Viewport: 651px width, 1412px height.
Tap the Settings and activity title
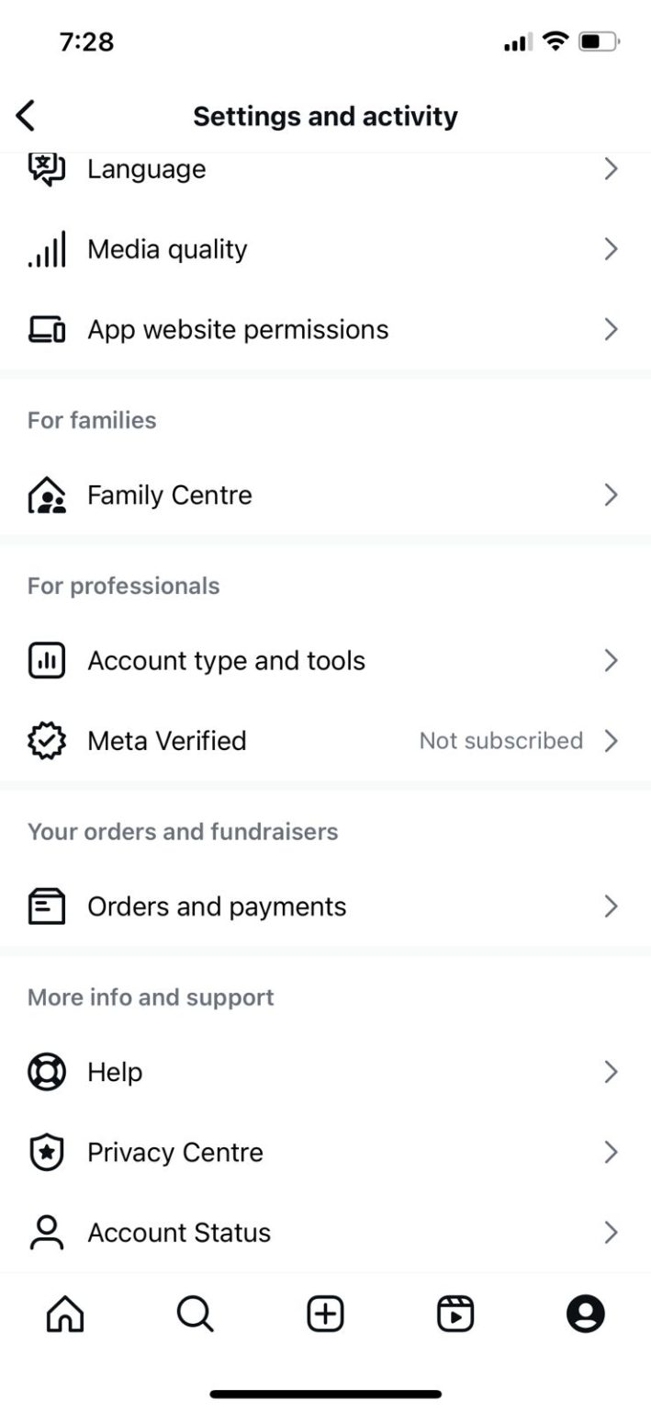point(325,117)
